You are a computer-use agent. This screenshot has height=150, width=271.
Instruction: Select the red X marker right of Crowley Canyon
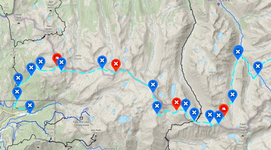[x=116, y=64]
